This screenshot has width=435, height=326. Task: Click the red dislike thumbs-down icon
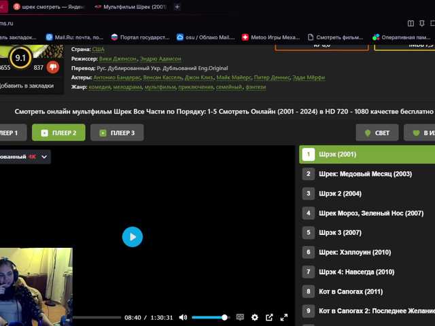(53, 67)
